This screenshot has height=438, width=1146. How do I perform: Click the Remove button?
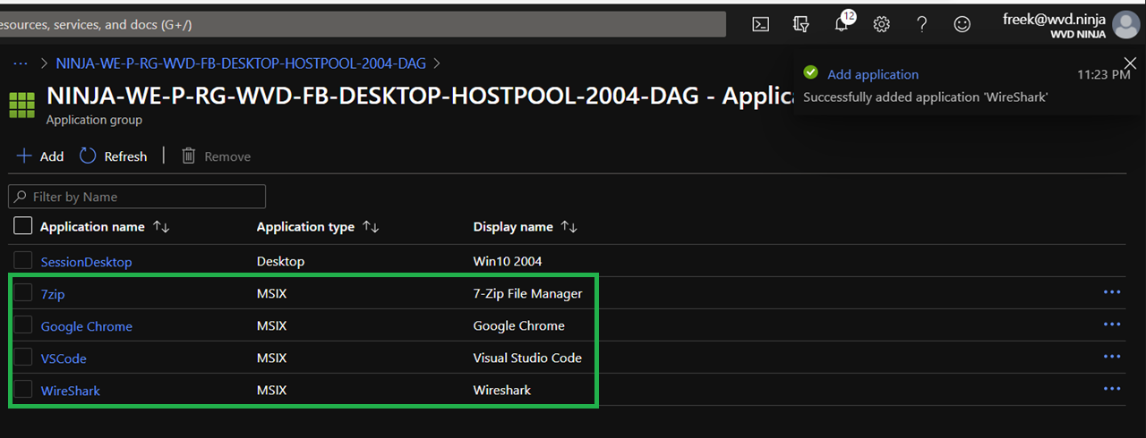(216, 156)
